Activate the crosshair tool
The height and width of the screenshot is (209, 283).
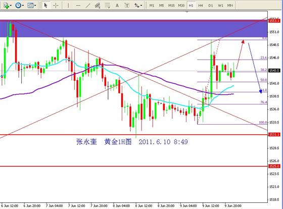[56, 6]
